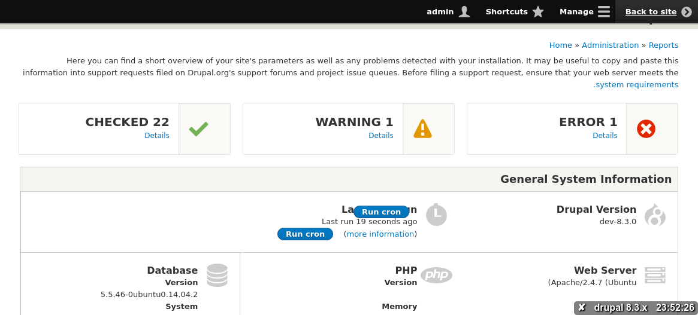The height and width of the screenshot is (315, 698).
Task: Go to Home breadcrumb link
Action: (560, 45)
